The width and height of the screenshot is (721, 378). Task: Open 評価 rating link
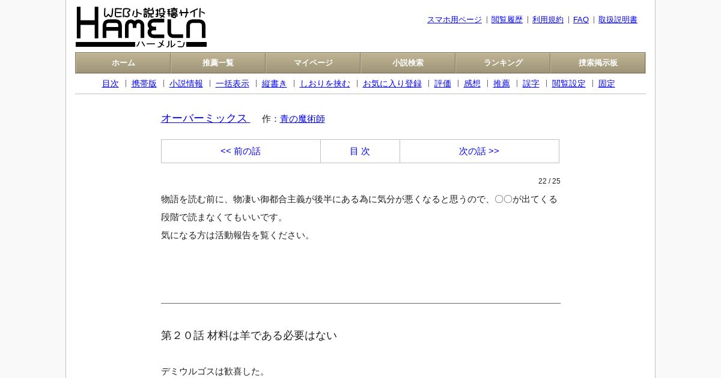443,84
